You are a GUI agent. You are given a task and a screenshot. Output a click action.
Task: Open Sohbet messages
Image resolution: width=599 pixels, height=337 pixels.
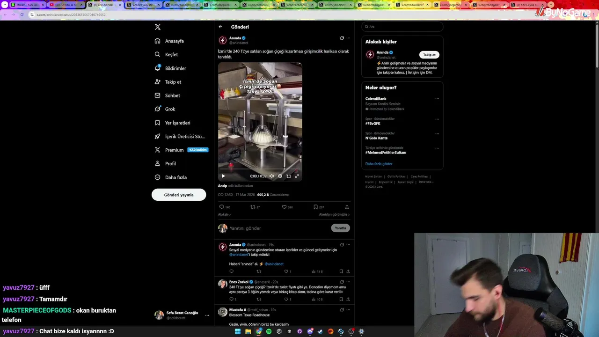point(168,95)
